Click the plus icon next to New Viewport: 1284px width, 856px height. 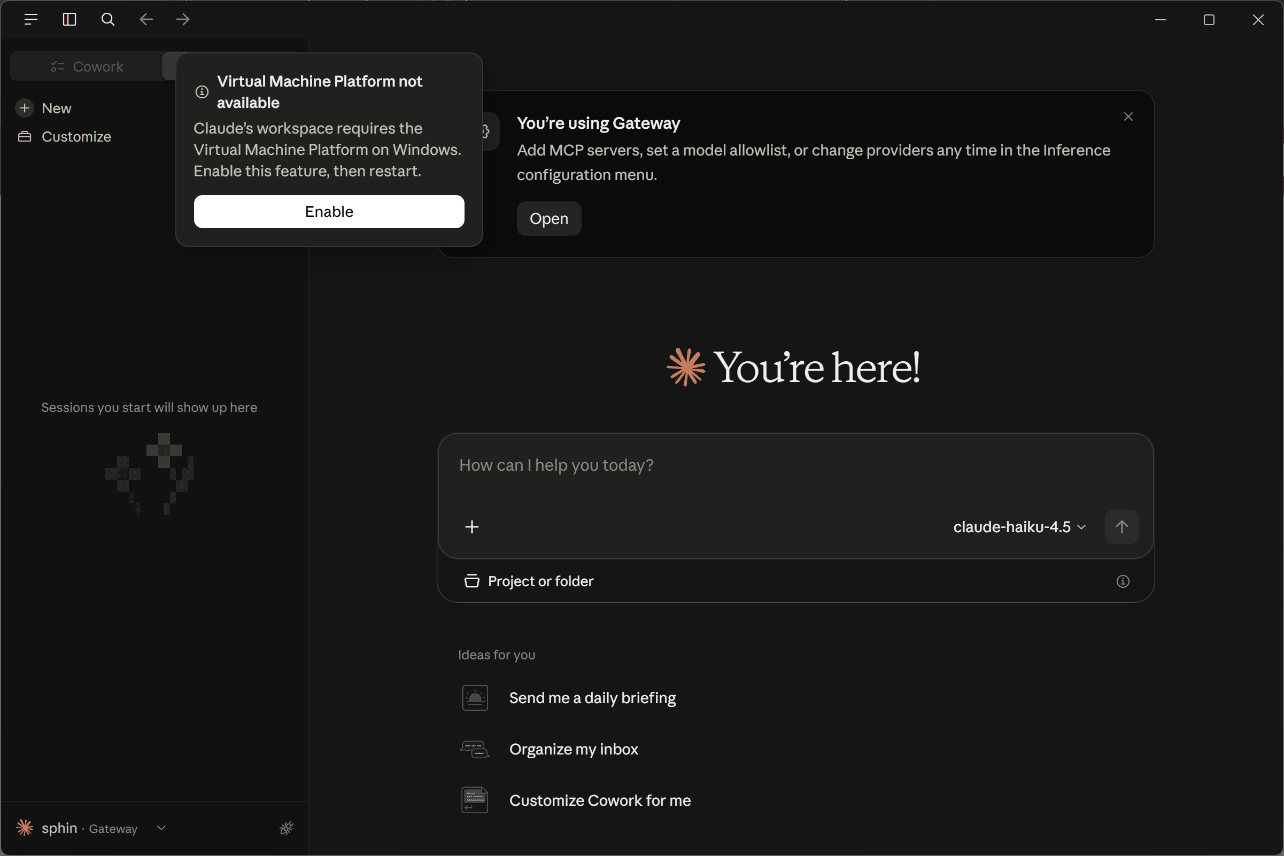click(x=25, y=108)
